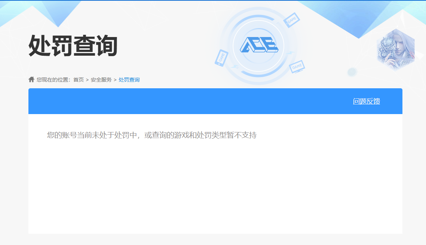Click the home icon in breadcrumb
Image resolution: width=426 pixels, height=245 pixels.
click(31, 79)
